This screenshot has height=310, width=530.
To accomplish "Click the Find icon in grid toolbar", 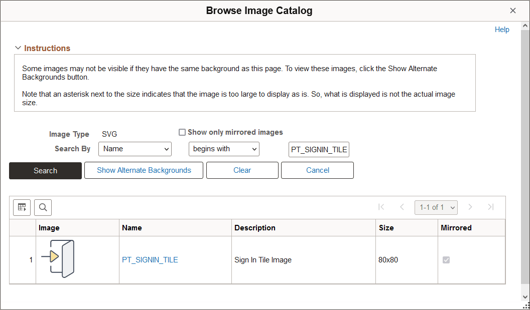I will click(x=43, y=207).
